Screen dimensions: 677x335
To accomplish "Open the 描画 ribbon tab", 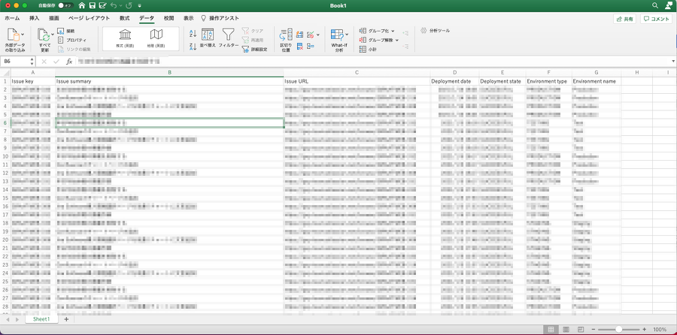I will [54, 19].
